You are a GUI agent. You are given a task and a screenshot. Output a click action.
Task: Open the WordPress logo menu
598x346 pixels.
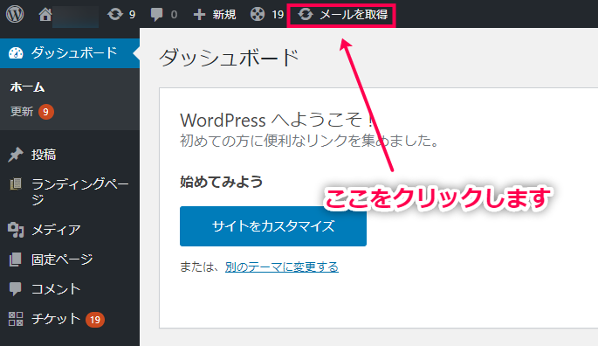click(x=15, y=14)
